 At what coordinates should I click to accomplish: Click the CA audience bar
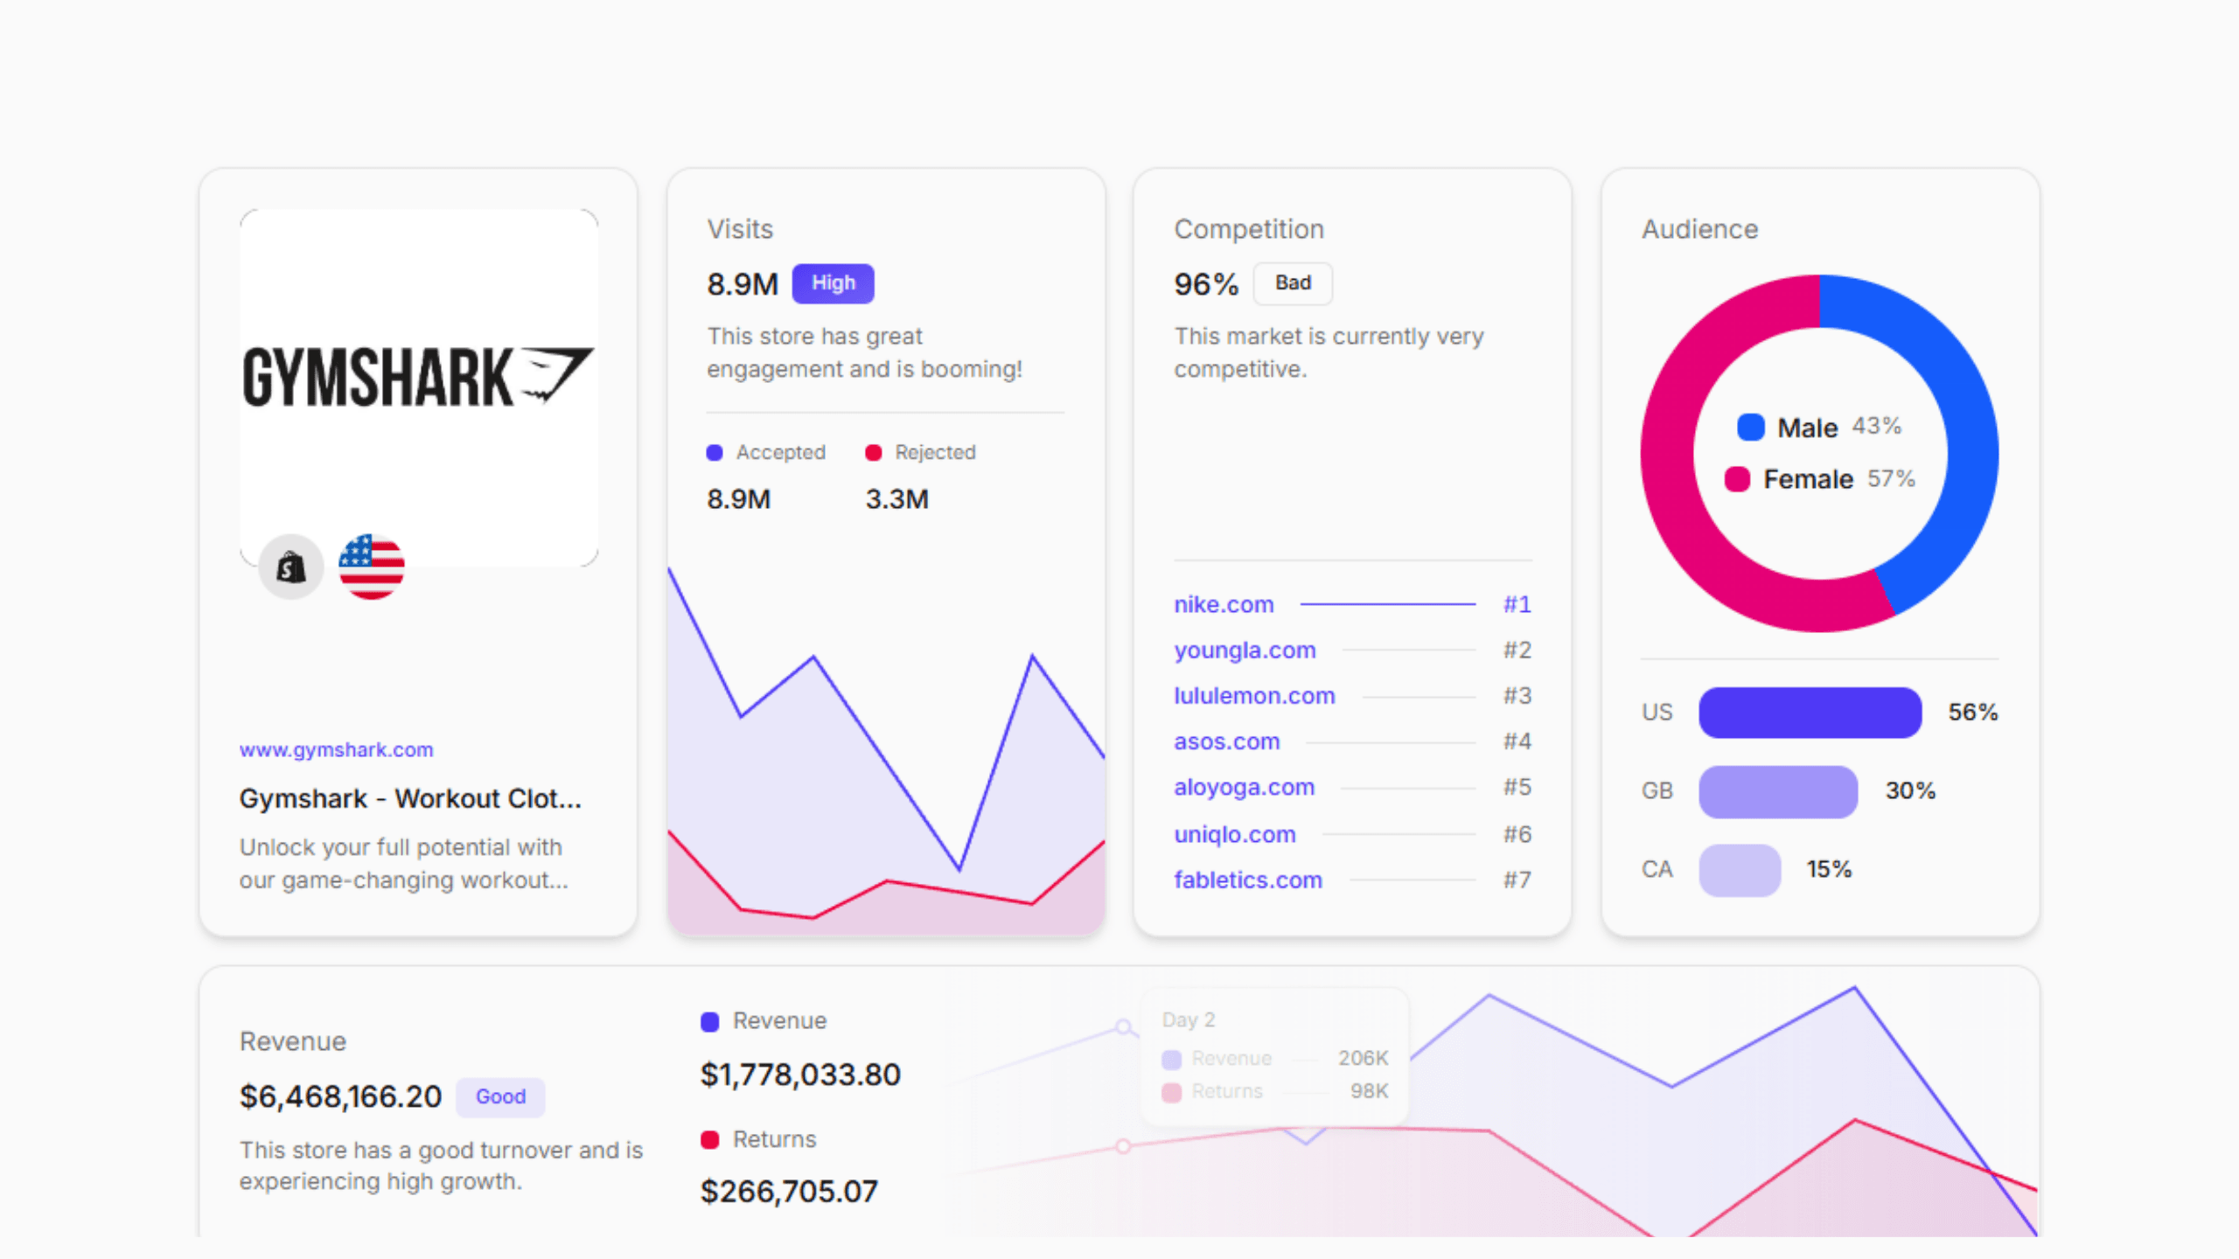(1740, 870)
